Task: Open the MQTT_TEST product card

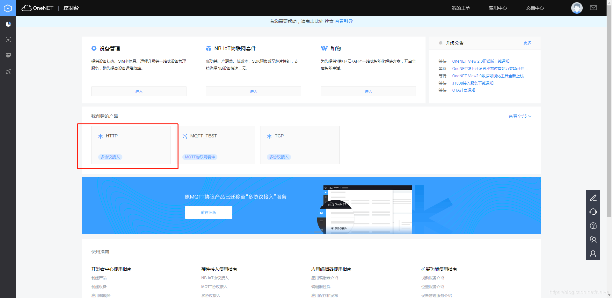Action: pos(217,145)
